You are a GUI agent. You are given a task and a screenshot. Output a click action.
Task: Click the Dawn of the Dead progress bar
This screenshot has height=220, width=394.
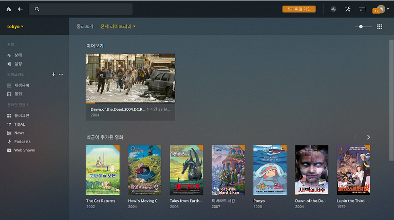130,103
